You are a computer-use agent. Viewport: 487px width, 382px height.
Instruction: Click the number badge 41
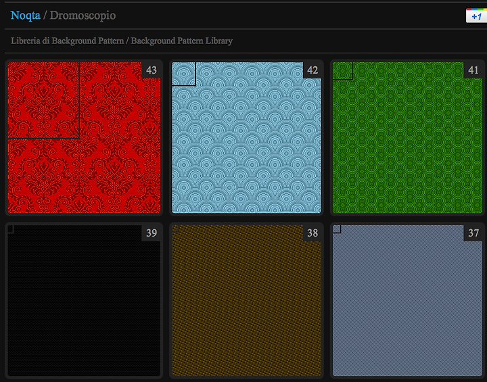click(x=473, y=70)
